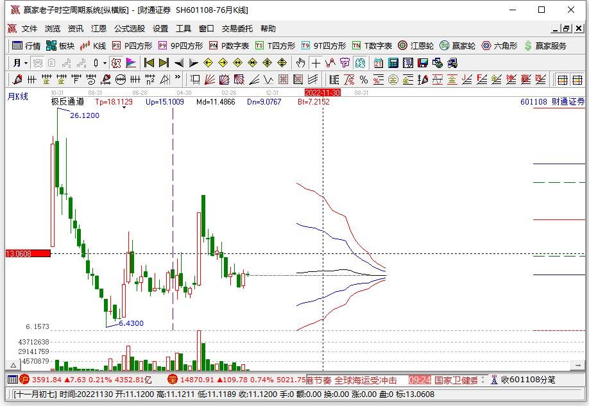Click the colored flag chart icon
Image resolution: width=589 pixels, height=406 pixels.
pyautogui.click(x=131, y=63)
